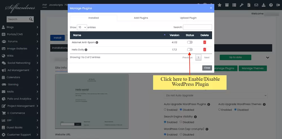Switch to the Add Plugins tab
The image size is (282, 139).
click(141, 18)
